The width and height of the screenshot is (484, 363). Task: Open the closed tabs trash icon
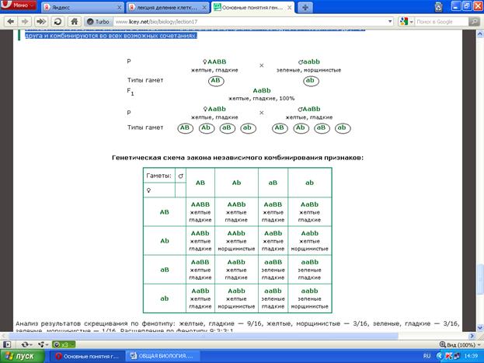(438, 7)
